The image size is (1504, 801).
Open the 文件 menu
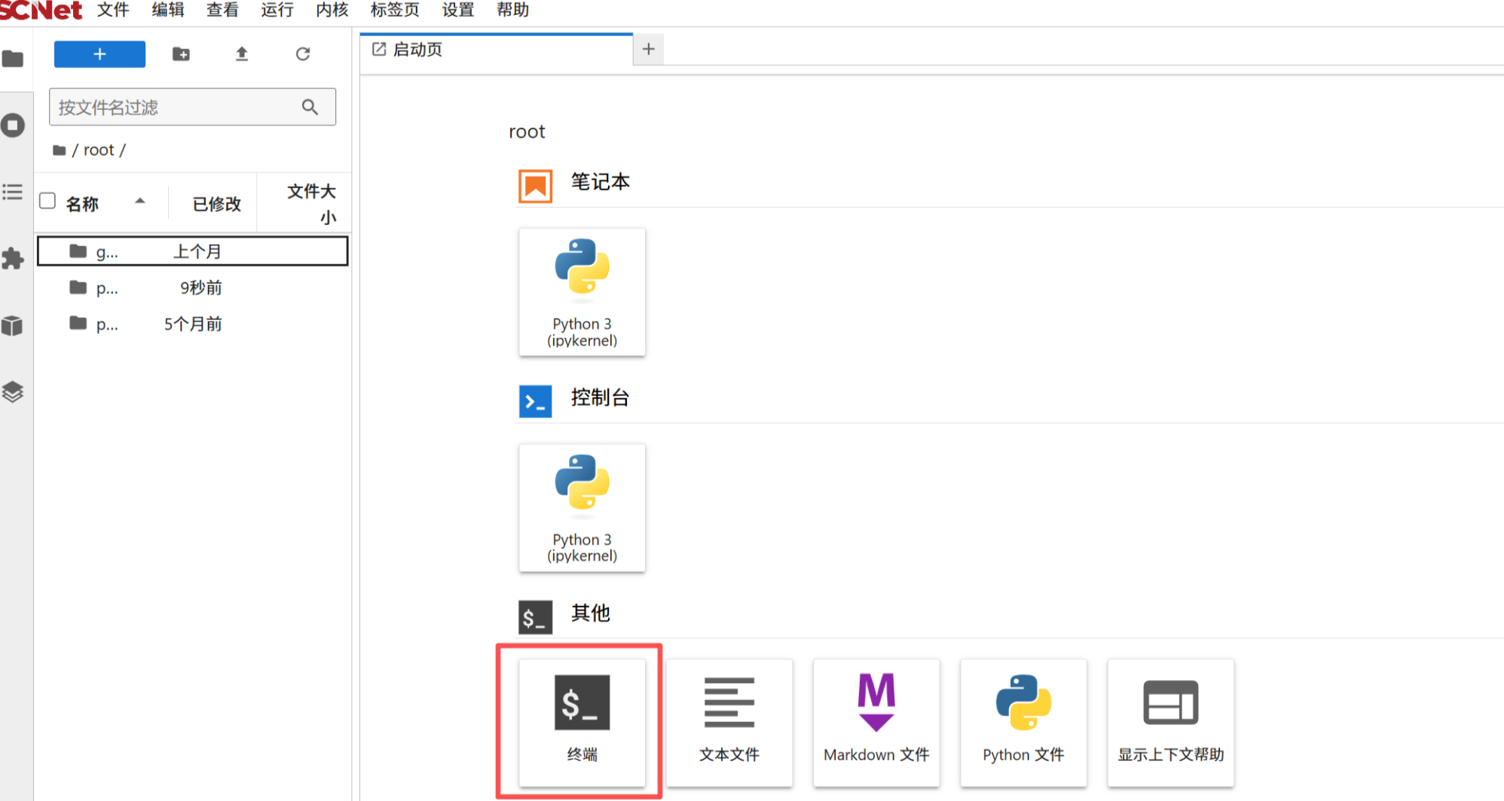tap(113, 11)
